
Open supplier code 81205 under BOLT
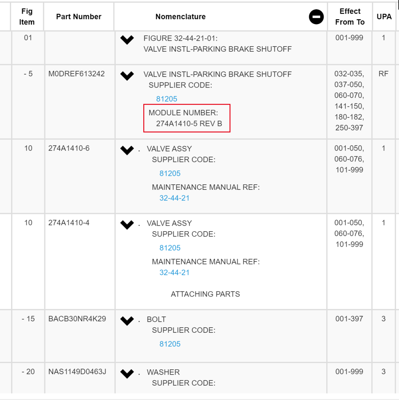(x=170, y=344)
